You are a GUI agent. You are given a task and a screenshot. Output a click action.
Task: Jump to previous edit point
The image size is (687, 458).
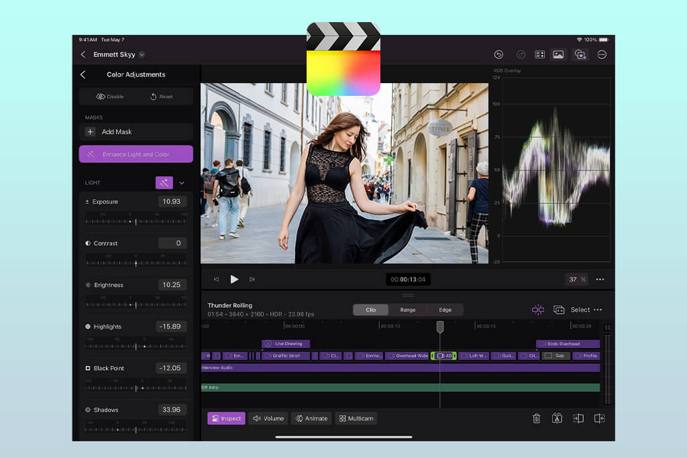pos(216,280)
